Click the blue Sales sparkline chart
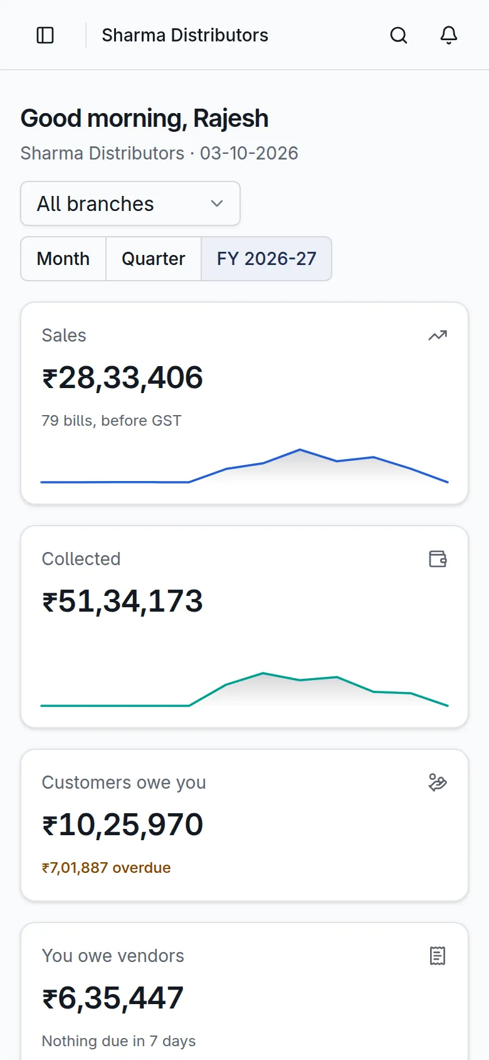This screenshot has width=489, height=1060. click(x=244, y=466)
